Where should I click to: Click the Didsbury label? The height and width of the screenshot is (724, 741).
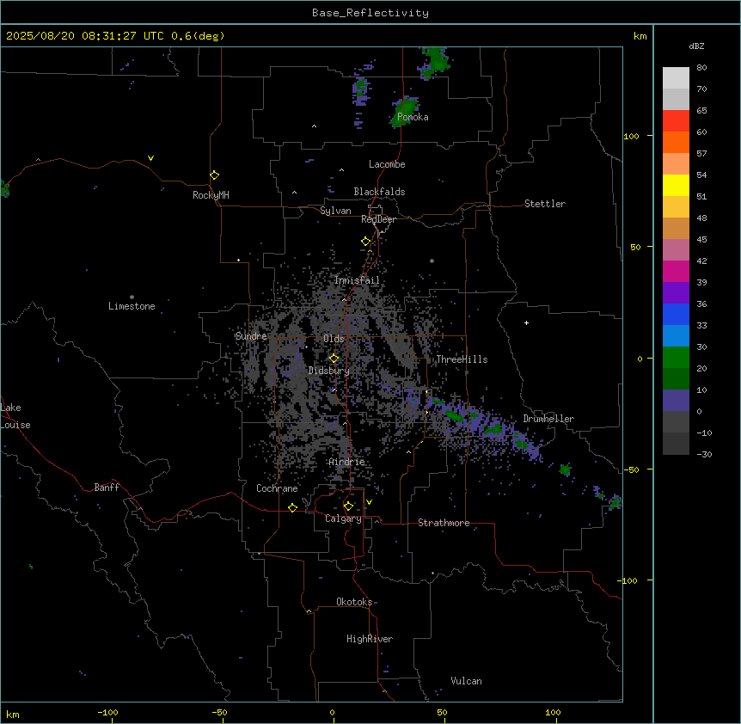click(329, 371)
